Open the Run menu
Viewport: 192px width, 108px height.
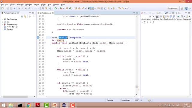pos(49,5)
